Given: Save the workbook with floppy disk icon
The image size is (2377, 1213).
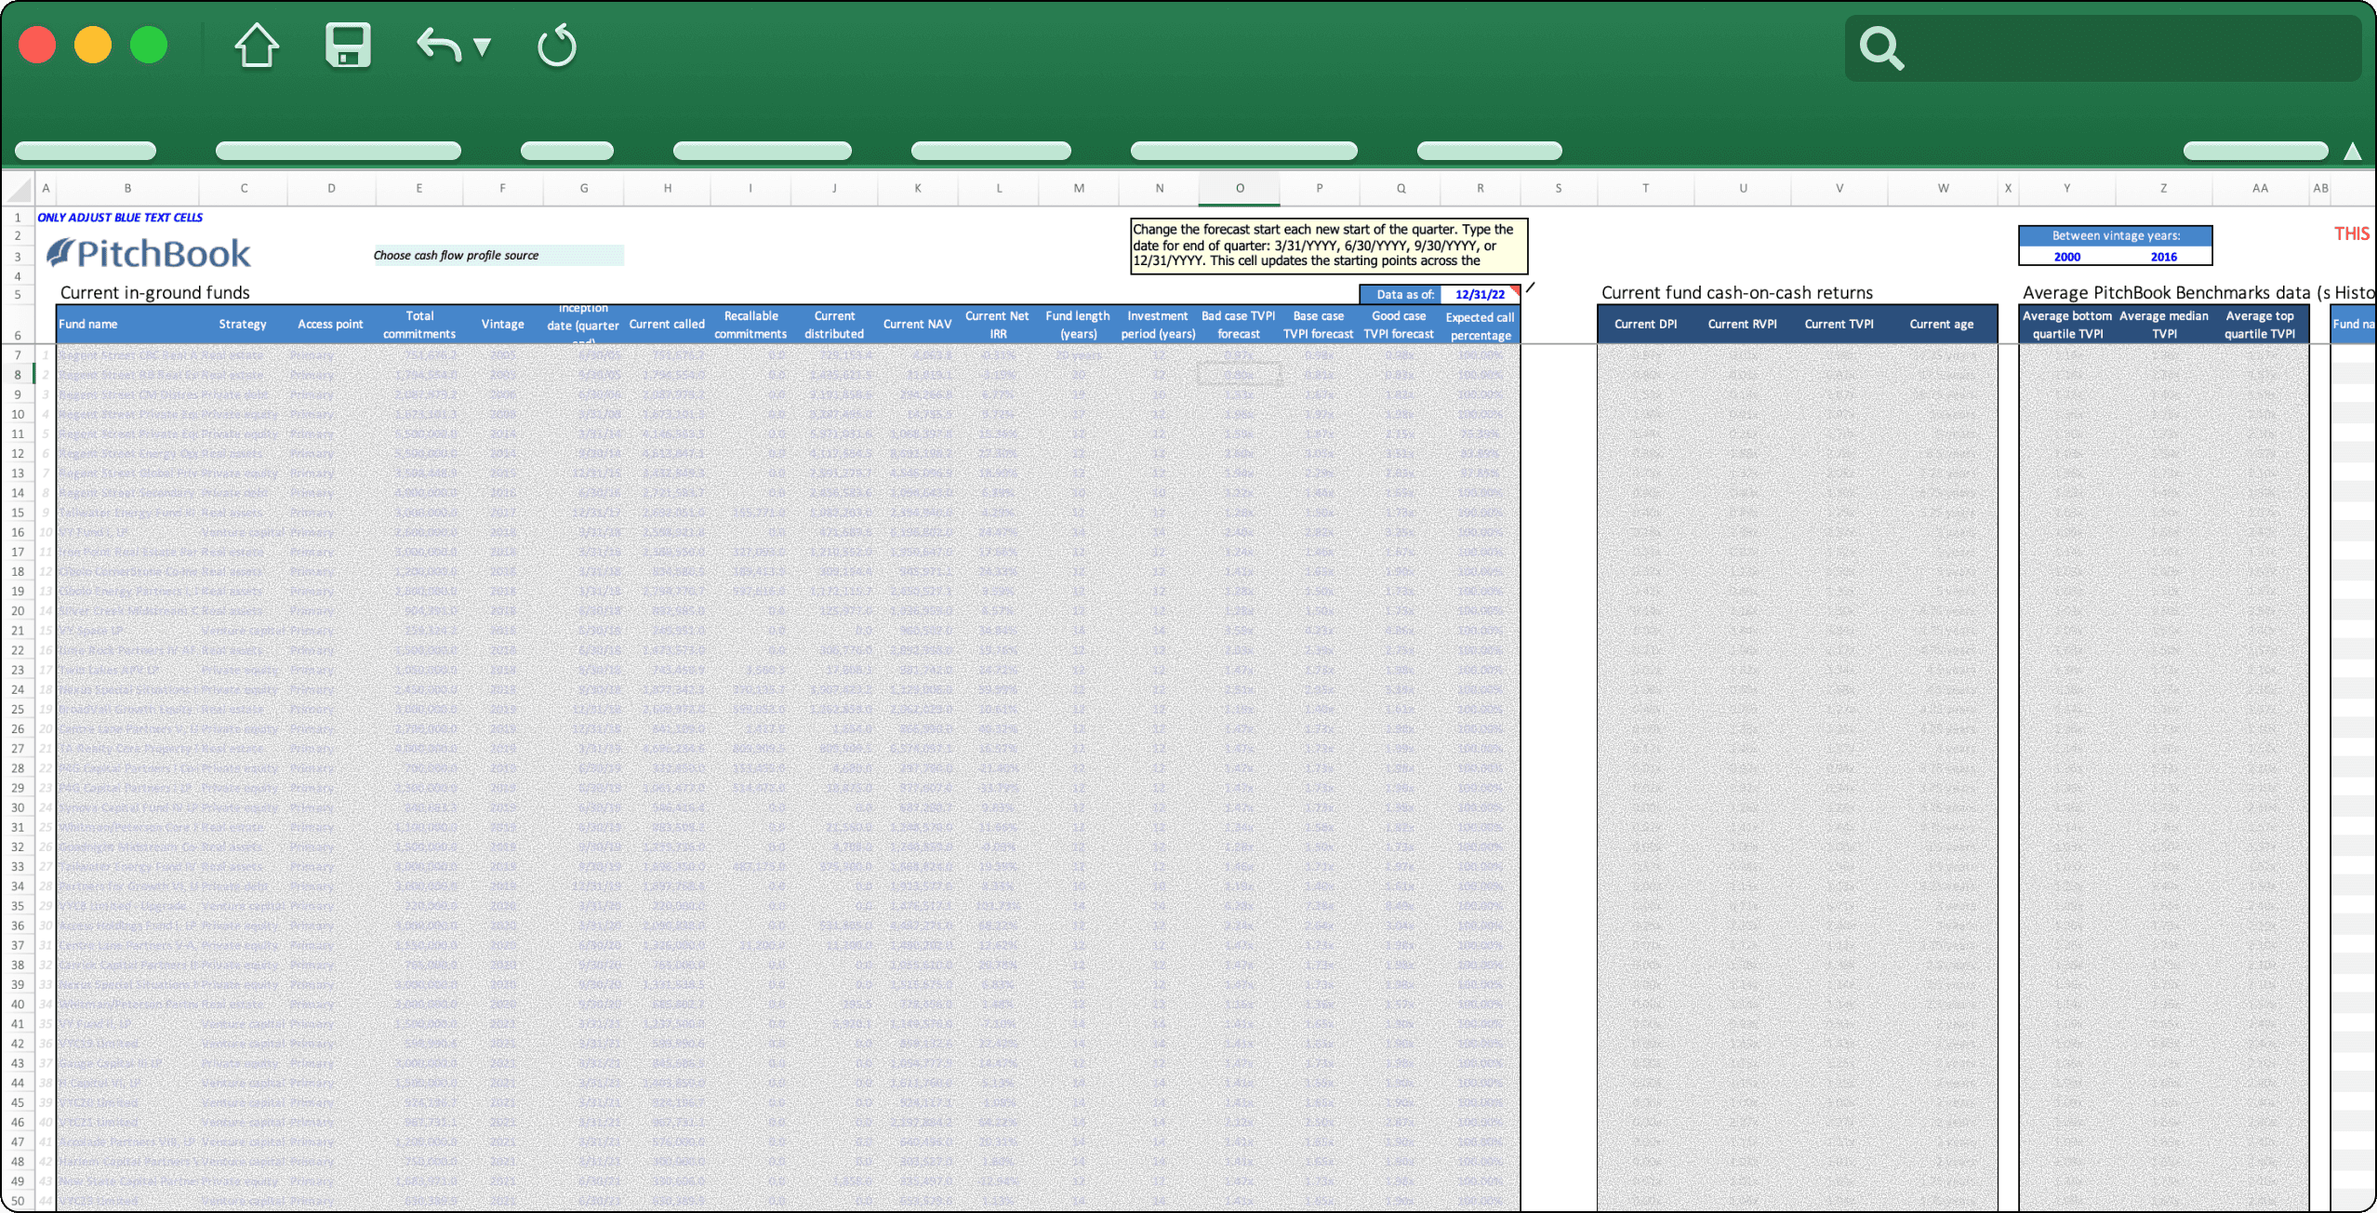Looking at the screenshot, I should pos(348,45).
